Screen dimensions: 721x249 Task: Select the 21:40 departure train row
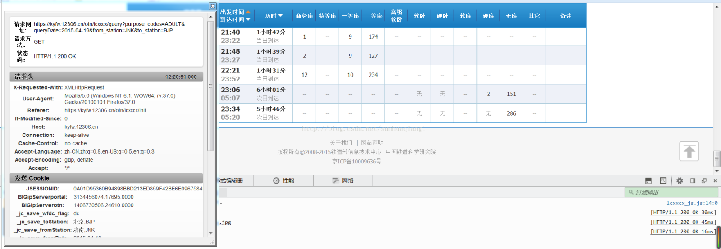click(x=403, y=36)
